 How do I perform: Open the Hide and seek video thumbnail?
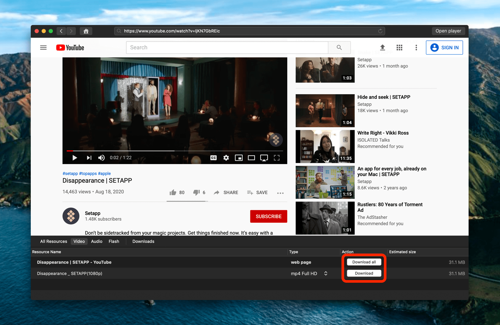tap(325, 111)
